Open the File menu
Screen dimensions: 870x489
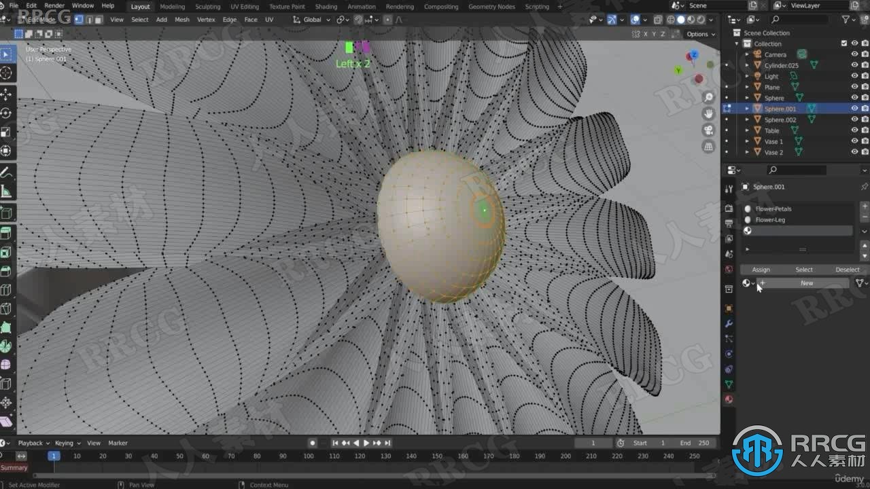pyautogui.click(x=14, y=5)
